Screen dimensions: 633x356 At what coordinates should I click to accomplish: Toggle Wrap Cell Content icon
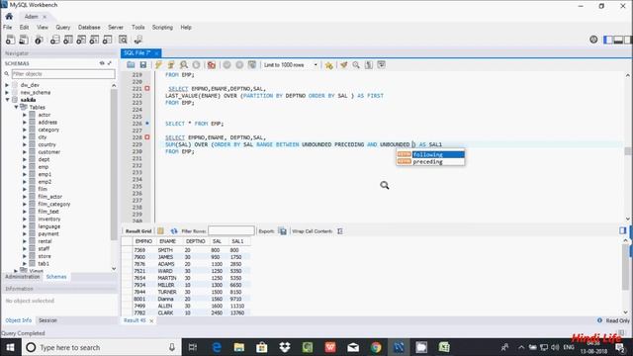(340, 230)
